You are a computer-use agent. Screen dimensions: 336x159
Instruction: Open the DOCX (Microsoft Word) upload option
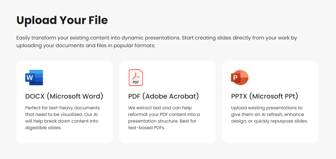click(64, 102)
